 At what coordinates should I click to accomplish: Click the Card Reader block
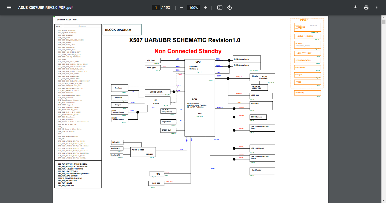point(262,171)
